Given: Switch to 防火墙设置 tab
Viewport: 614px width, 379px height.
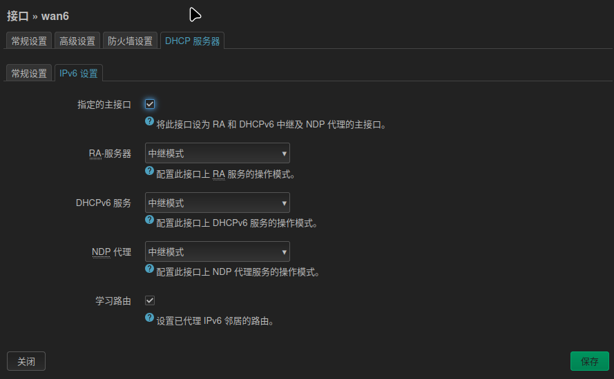Looking at the screenshot, I should coord(130,41).
